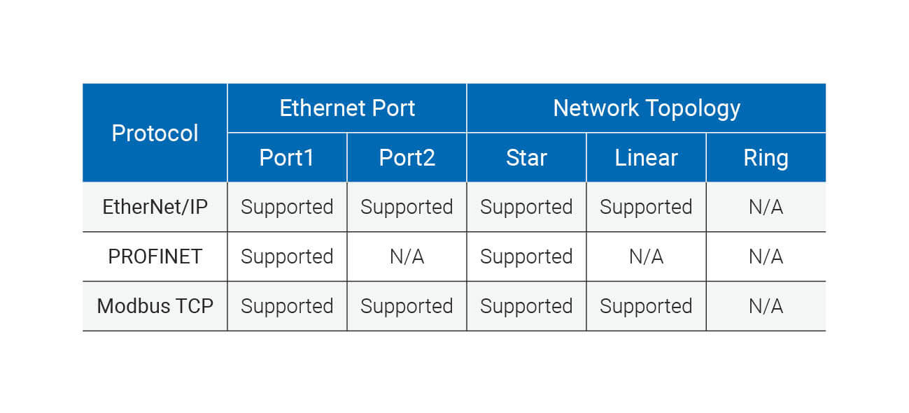Select EtherNet/IP Ring N/A cell
Screen dimensions: 909x413
coord(766,207)
